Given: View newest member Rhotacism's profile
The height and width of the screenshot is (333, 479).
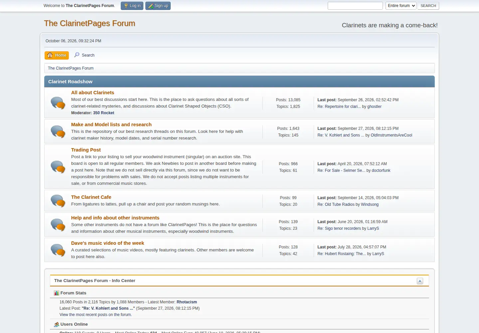Looking at the screenshot, I should click(x=187, y=302).
